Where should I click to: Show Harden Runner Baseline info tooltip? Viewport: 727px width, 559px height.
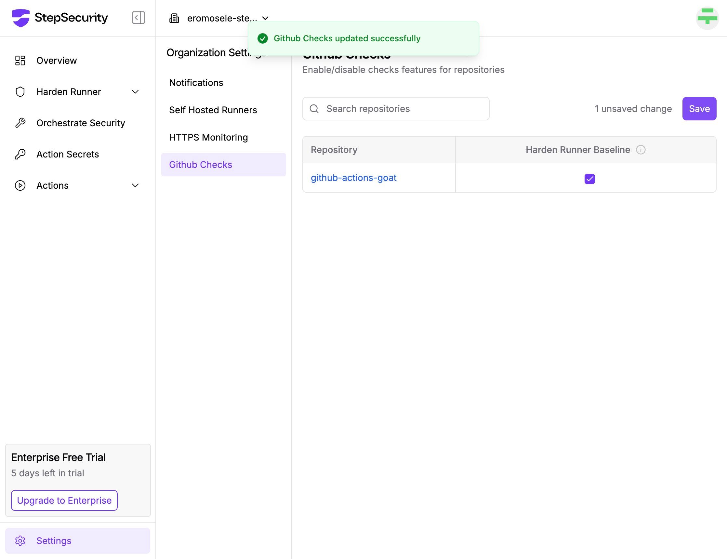(641, 150)
